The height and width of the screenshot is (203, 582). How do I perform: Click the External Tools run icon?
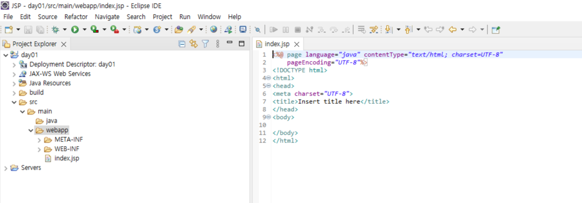pyautogui.click(x=114, y=30)
